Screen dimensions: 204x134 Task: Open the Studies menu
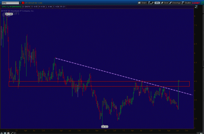pos(186,3)
